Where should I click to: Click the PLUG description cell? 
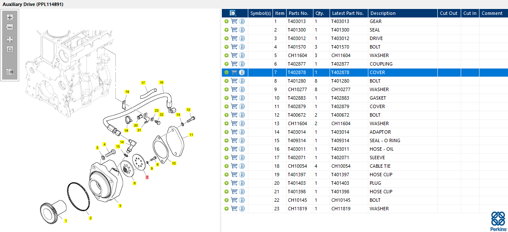tap(403, 183)
